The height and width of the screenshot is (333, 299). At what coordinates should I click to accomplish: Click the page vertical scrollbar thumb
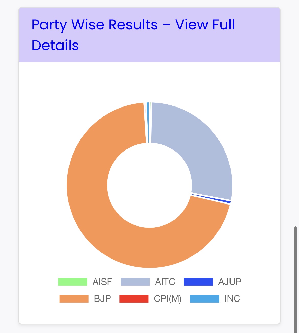tap(295, 279)
